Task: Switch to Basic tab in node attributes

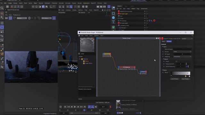Action: point(163,41)
